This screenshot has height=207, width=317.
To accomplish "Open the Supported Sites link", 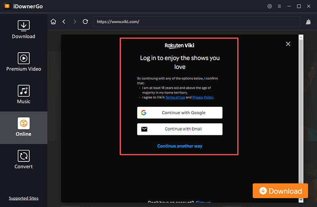I will [23, 198].
